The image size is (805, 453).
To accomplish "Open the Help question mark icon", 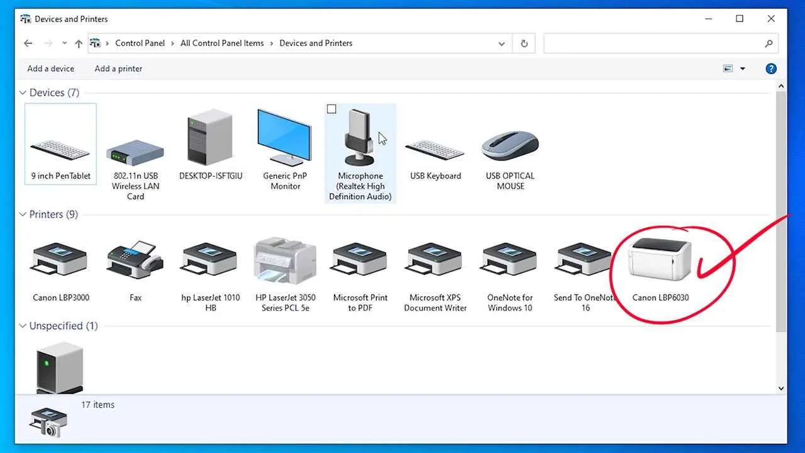I will click(771, 69).
